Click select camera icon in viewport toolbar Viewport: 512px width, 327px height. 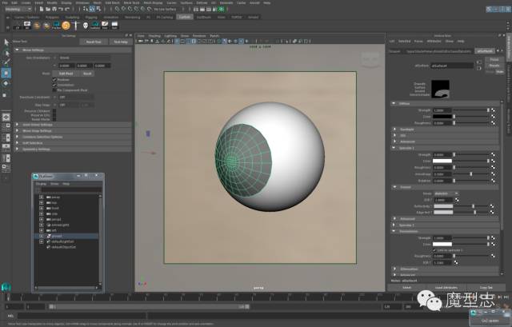tap(141, 41)
